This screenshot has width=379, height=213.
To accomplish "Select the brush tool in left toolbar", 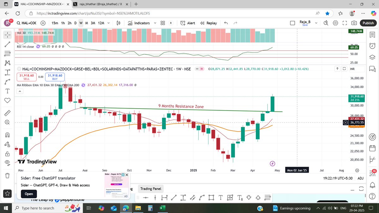I will (8, 82).
